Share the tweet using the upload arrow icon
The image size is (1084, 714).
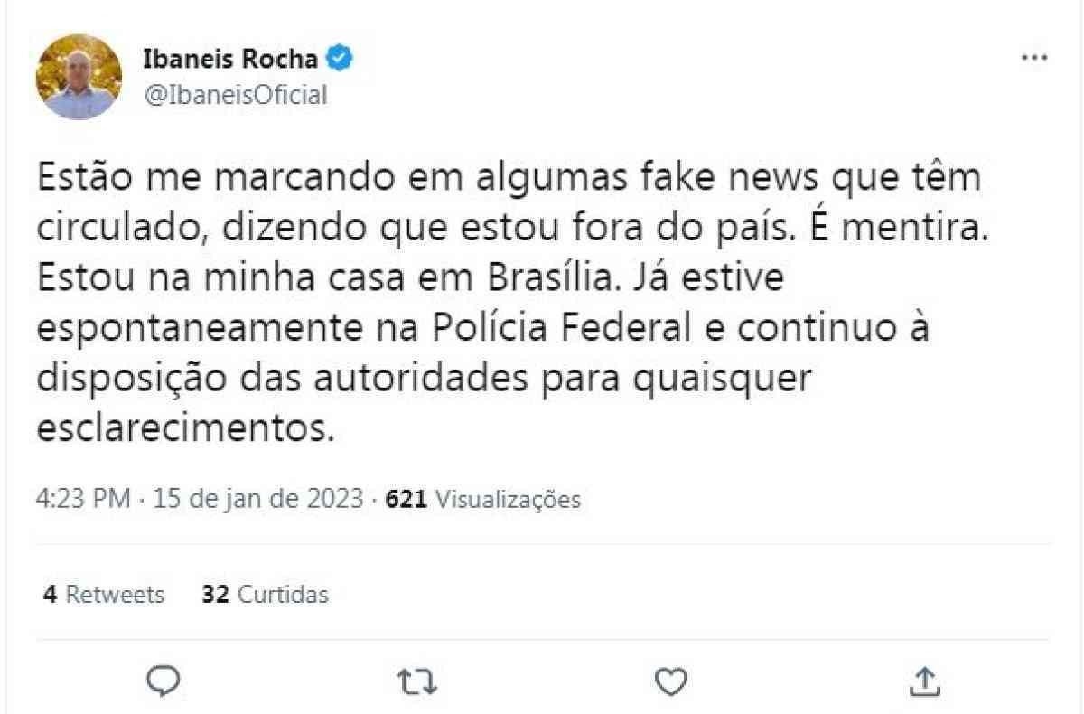(x=923, y=679)
